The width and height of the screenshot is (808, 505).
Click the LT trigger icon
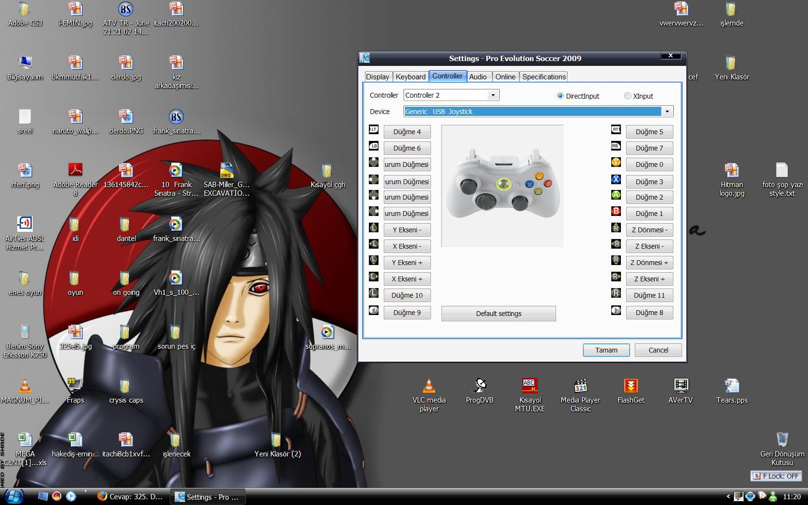click(x=374, y=130)
